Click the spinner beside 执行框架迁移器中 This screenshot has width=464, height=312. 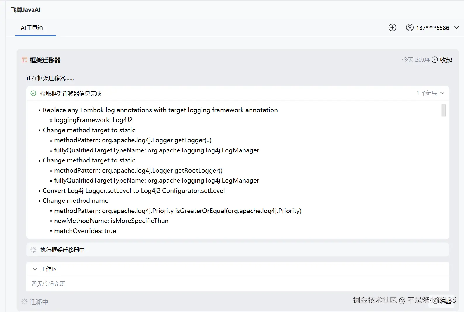[x=33, y=250]
